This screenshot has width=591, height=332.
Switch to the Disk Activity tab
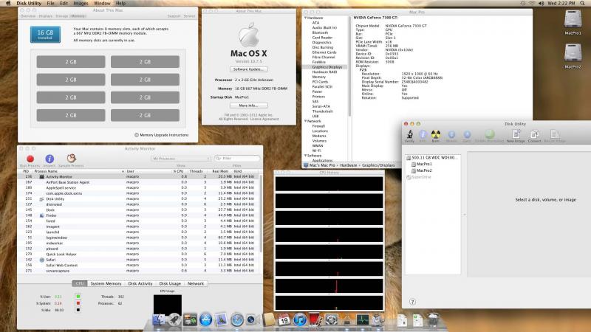point(140,283)
